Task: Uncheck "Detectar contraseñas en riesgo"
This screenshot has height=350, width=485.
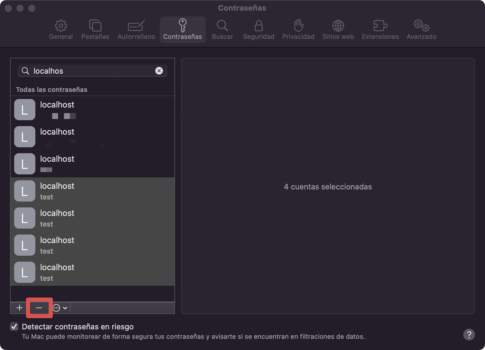Action: (x=14, y=326)
